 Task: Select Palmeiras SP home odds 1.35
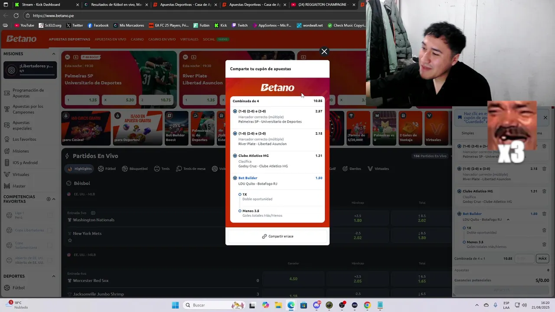point(82,100)
